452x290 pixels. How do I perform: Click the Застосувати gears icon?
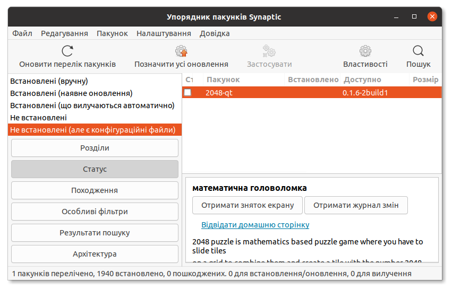[269, 51]
